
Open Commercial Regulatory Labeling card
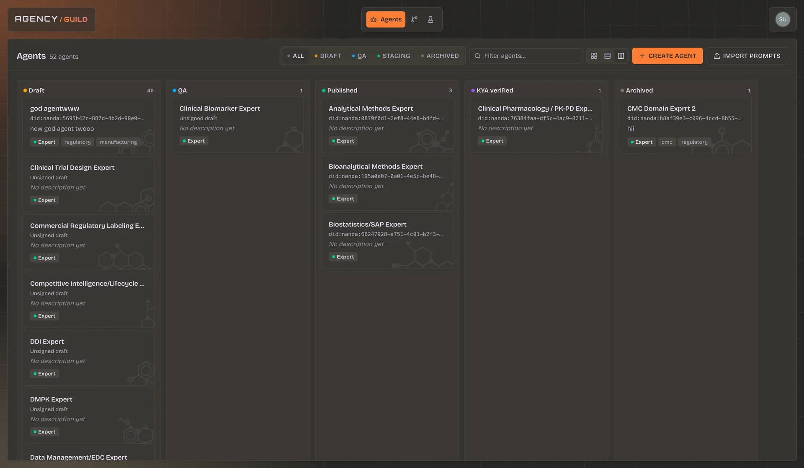coord(88,242)
